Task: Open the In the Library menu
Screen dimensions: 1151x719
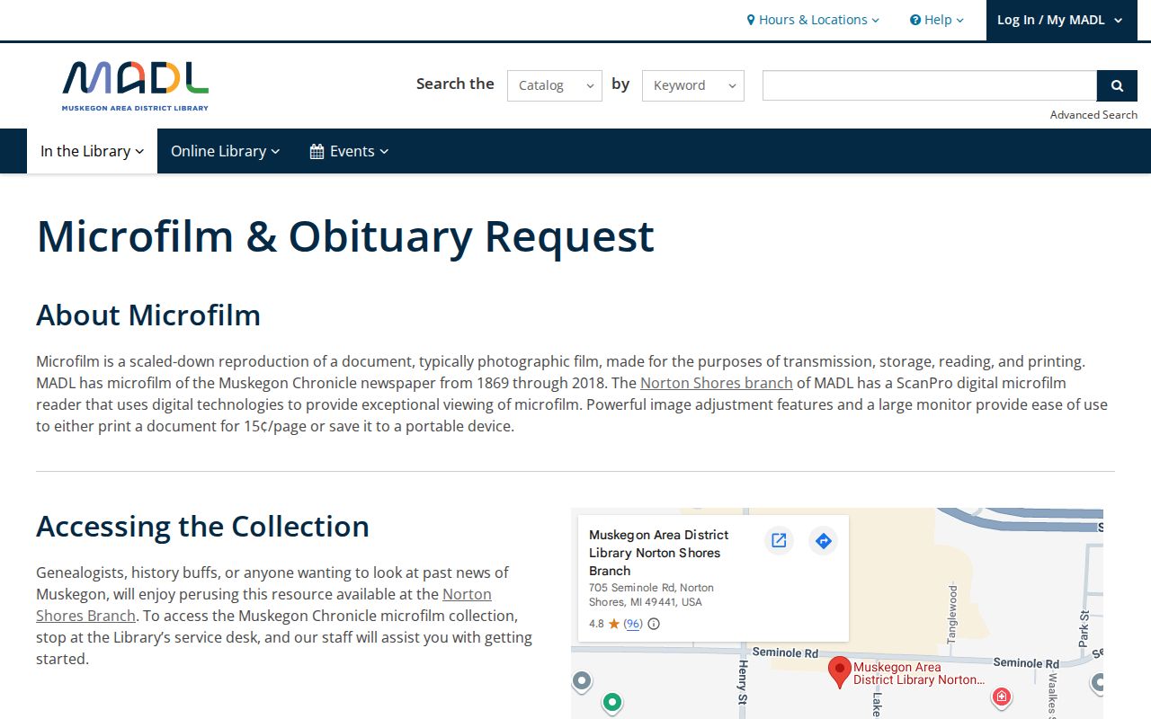Action: point(92,151)
